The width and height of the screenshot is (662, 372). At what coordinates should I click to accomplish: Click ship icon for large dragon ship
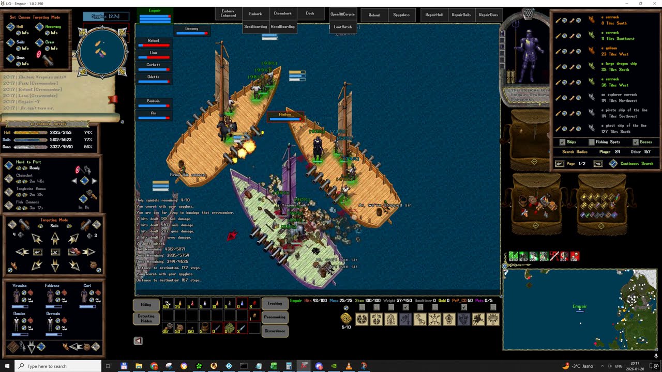point(592,67)
